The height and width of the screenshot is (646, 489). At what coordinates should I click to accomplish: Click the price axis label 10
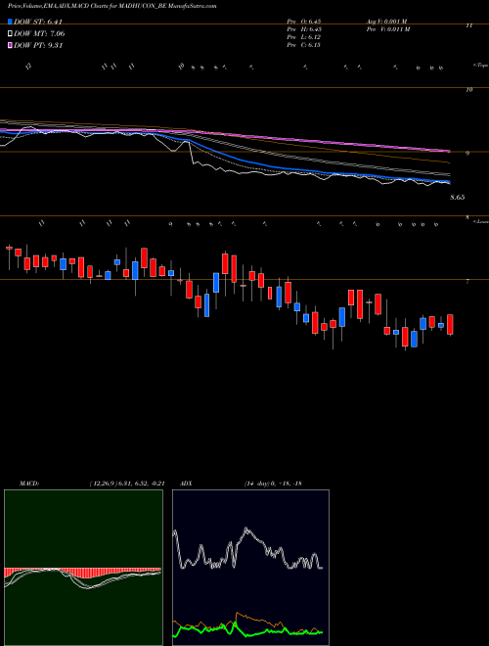(x=469, y=89)
